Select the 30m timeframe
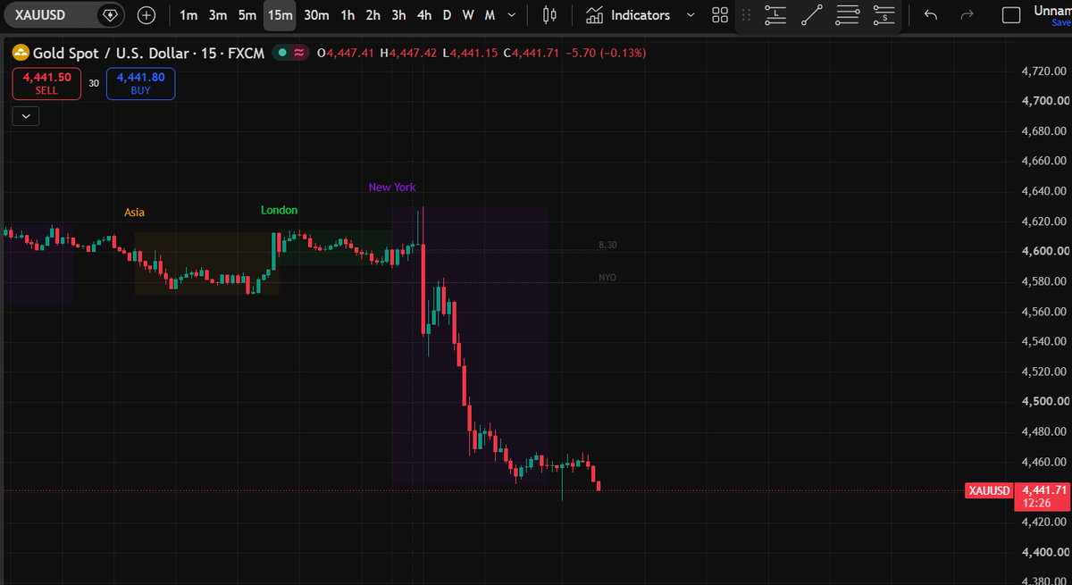This screenshot has height=585, width=1072. (x=316, y=15)
